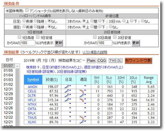Select 降順 radio for 週足
Screen dimensions: 165x131
click(x=35, y=27)
